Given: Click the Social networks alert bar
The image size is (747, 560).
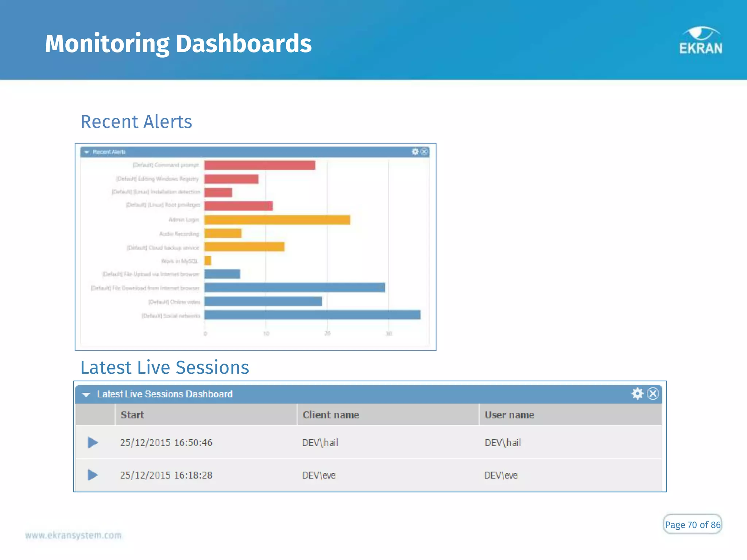Looking at the screenshot, I should pyautogui.click(x=313, y=315).
